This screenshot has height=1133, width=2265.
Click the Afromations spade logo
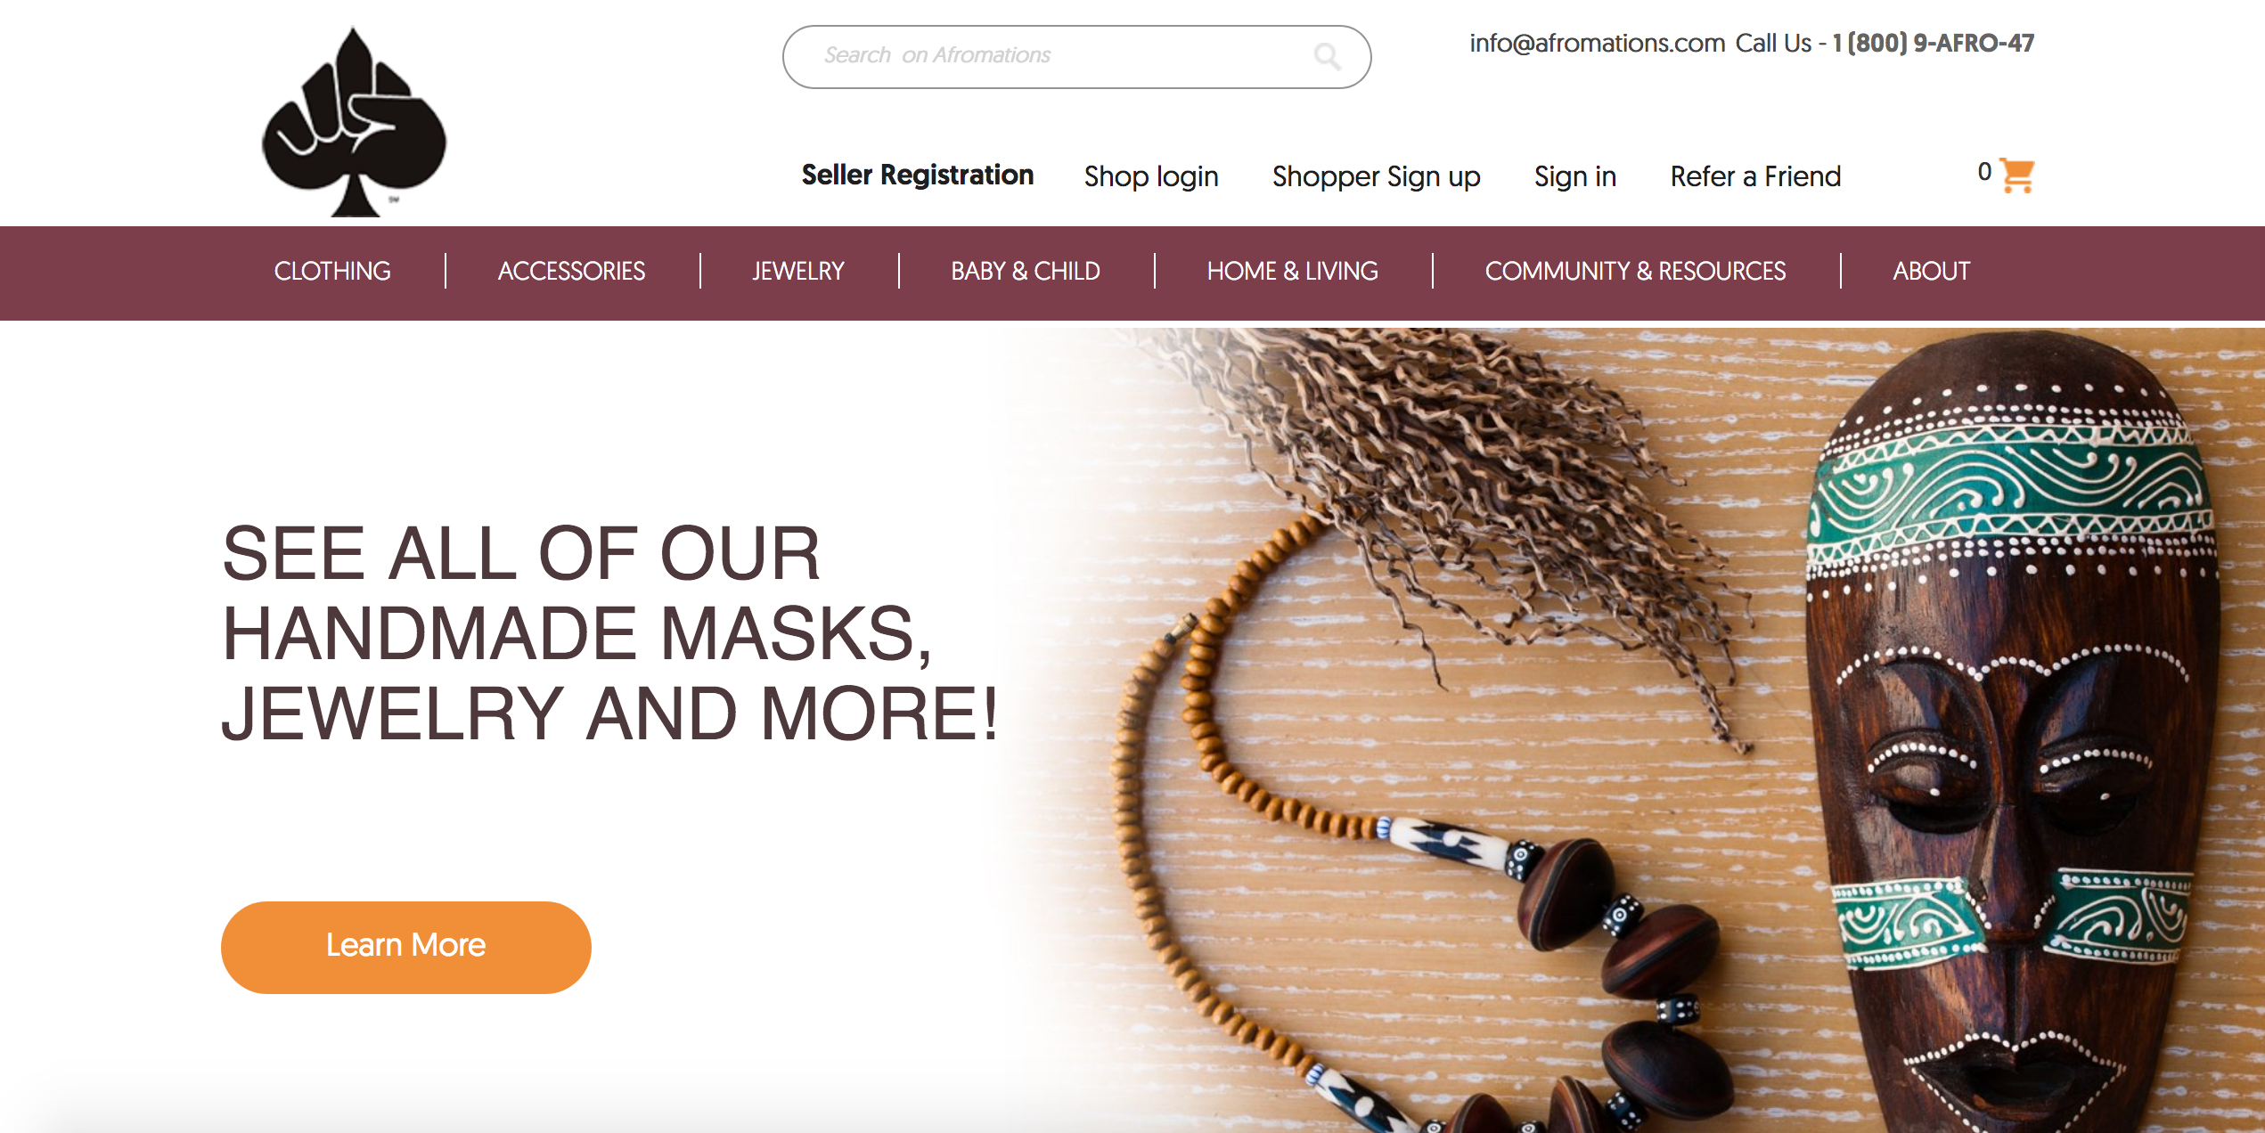pos(354,122)
